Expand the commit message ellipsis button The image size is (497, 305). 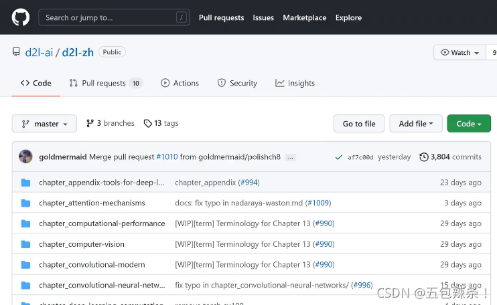pos(290,158)
